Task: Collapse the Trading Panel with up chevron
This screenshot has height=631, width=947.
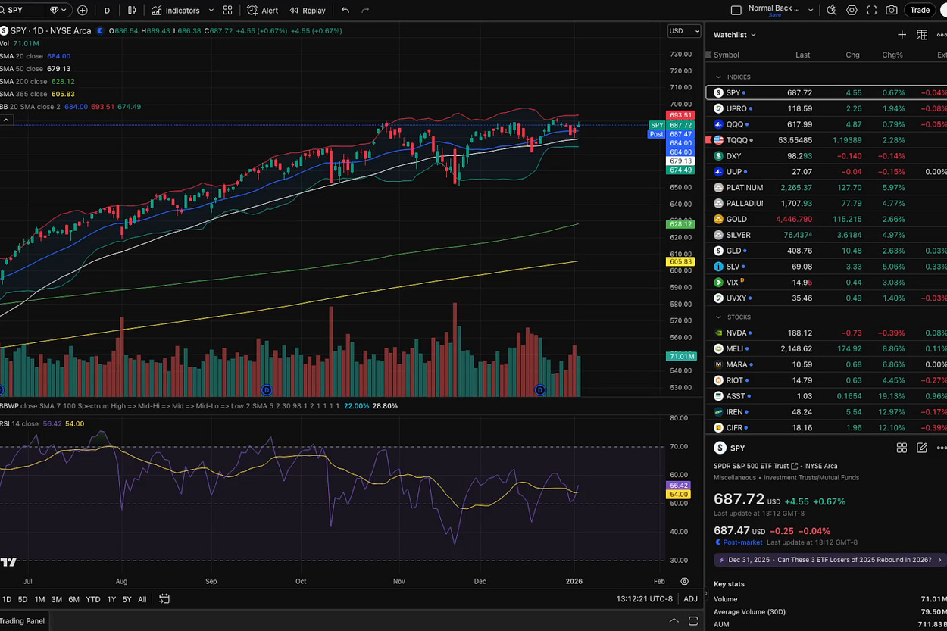Action: point(674,621)
